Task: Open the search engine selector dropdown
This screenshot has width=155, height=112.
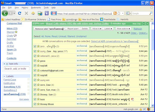Action: click(x=130, y=13)
